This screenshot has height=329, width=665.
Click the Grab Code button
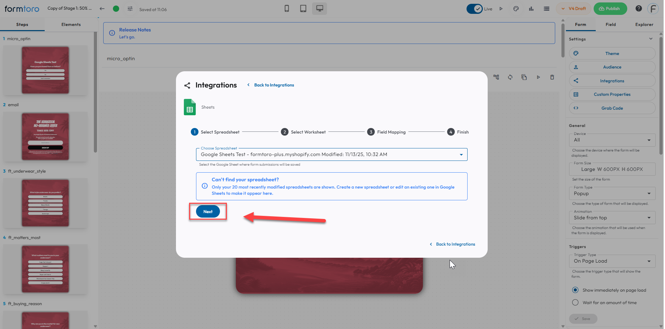612,108
